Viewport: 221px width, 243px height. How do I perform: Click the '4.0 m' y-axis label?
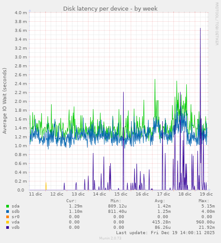click(x=21, y=13)
